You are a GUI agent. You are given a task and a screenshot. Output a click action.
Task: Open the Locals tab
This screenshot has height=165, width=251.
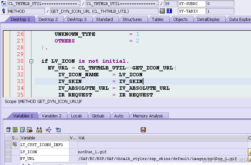(76, 116)
